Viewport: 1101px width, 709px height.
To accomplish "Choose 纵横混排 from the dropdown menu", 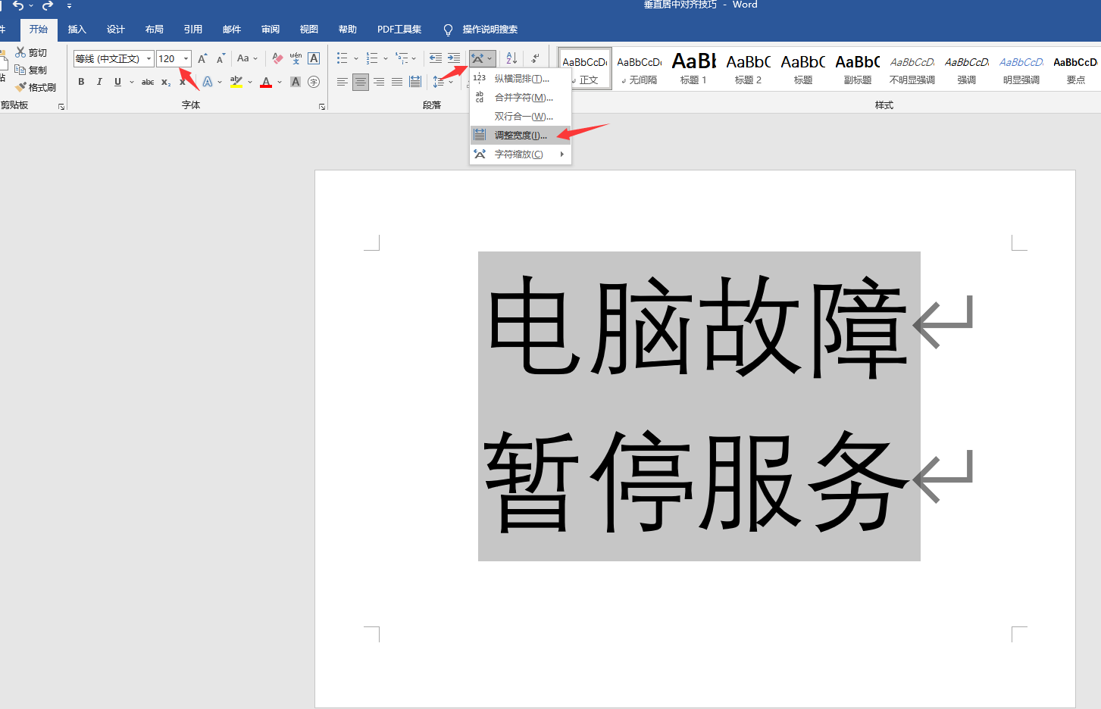I will [521, 79].
